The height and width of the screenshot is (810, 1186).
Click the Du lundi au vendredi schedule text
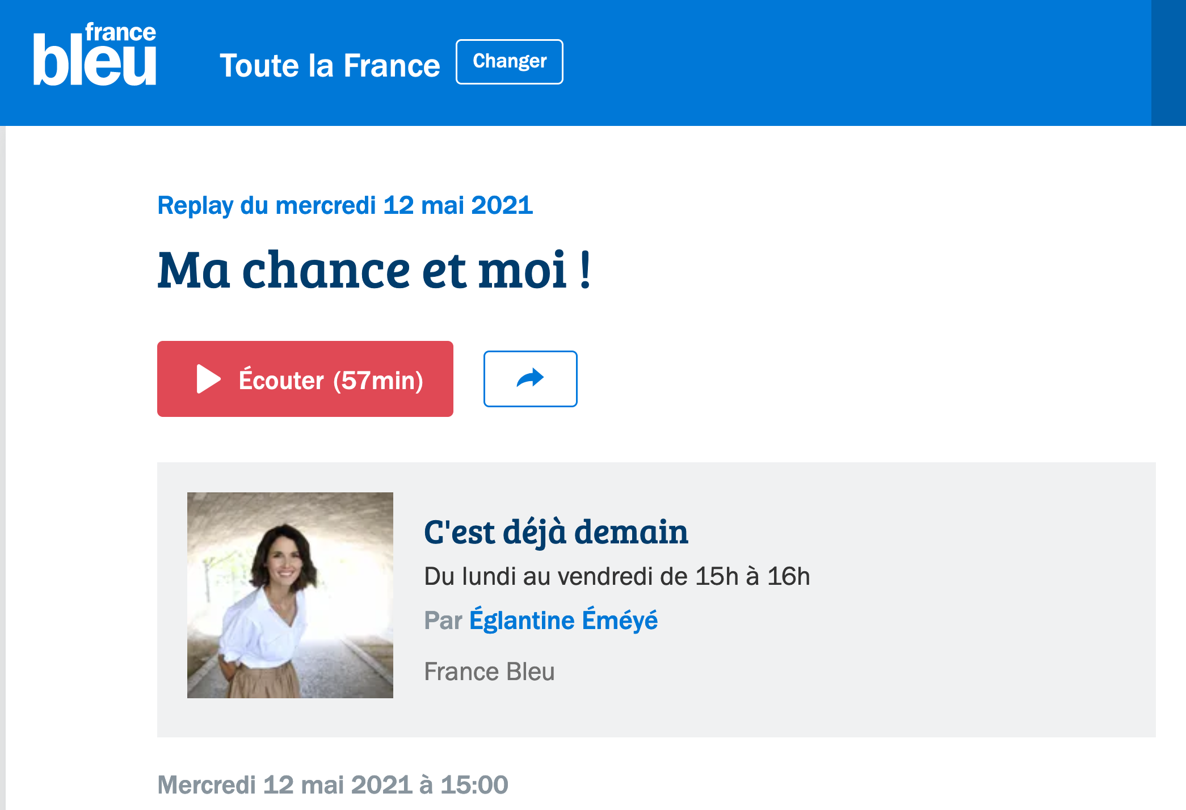coord(617,576)
